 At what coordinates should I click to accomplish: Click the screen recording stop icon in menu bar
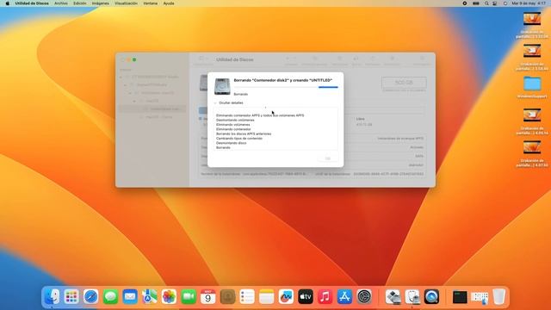[465, 3]
